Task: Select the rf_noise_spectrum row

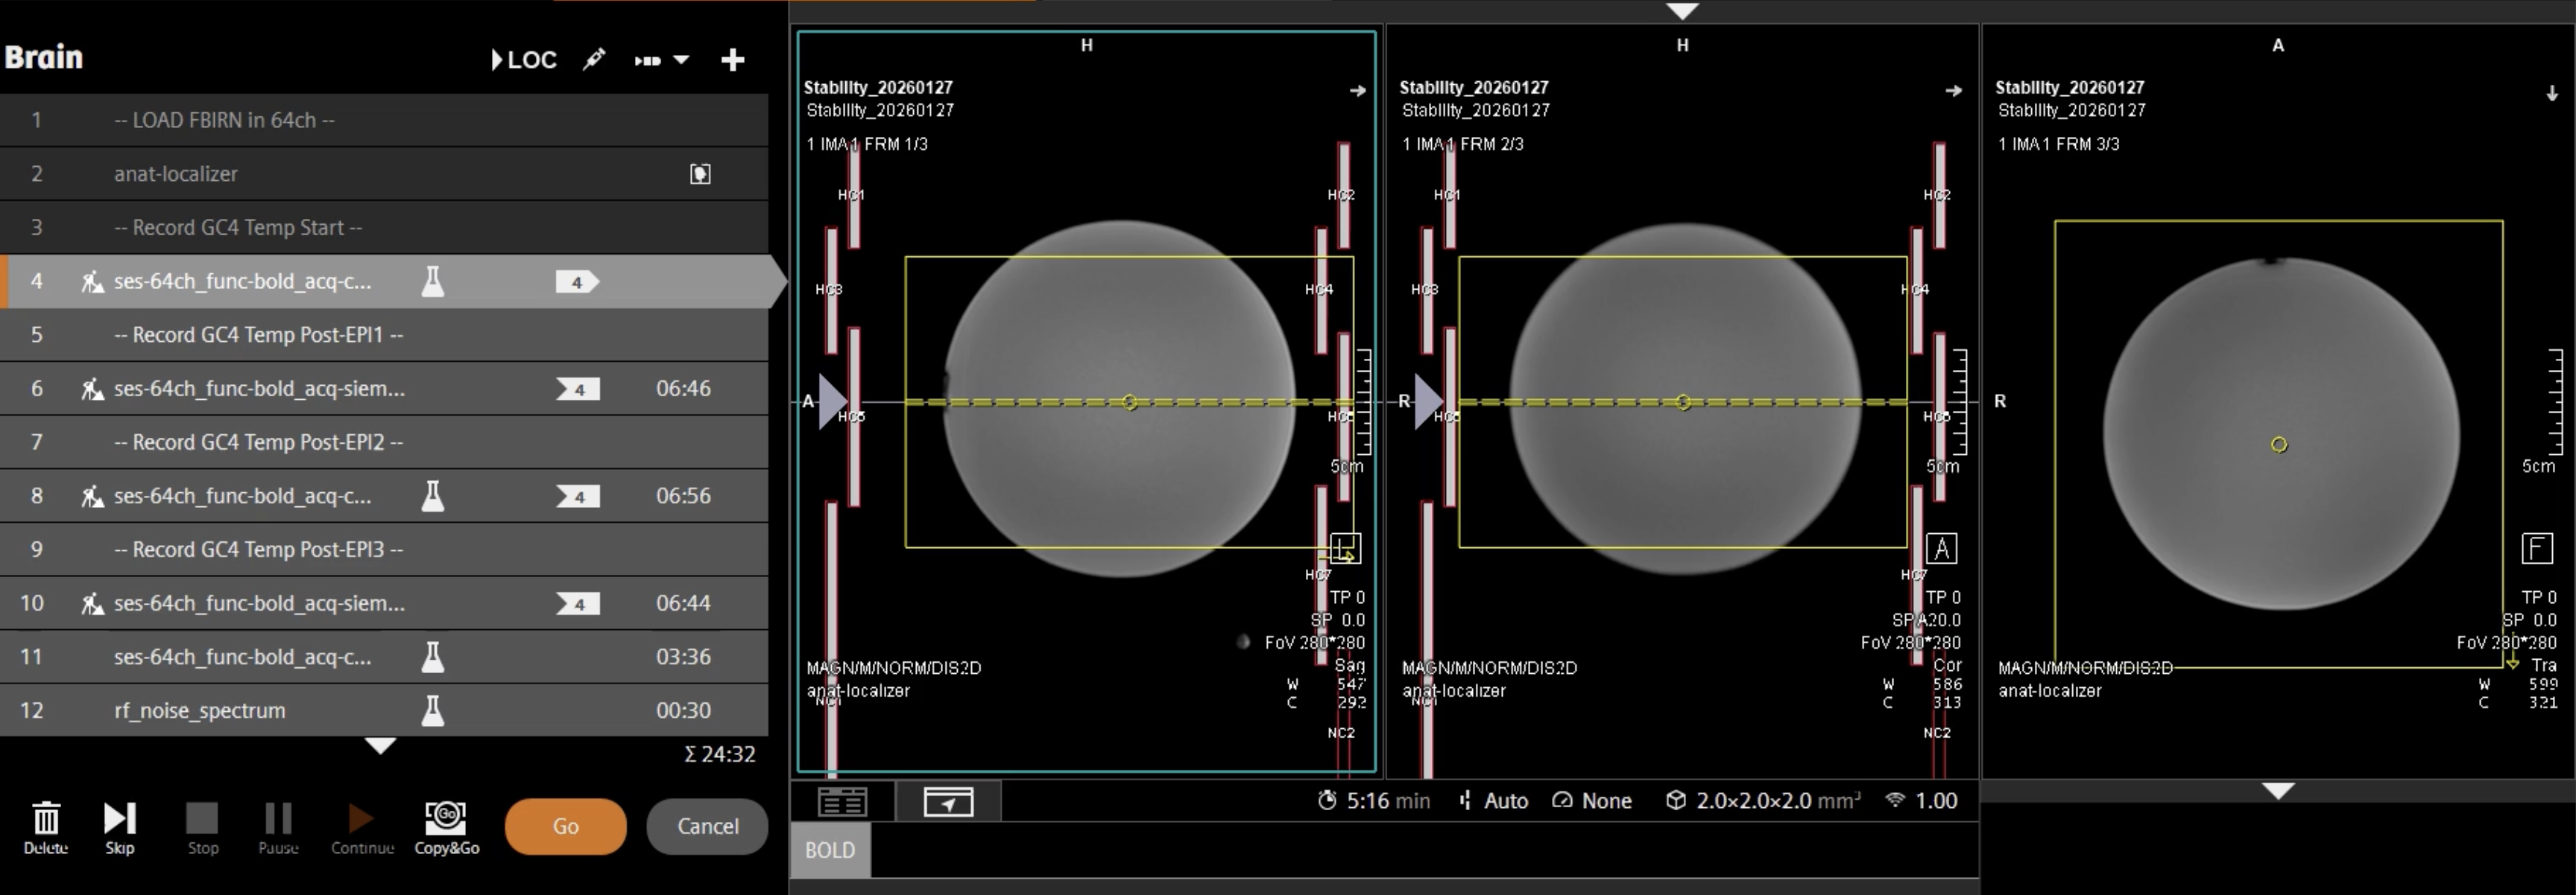Action: pyautogui.click(x=384, y=710)
